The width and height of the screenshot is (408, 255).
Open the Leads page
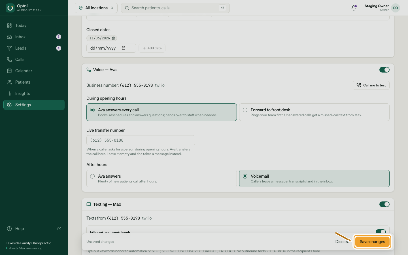(x=34, y=48)
